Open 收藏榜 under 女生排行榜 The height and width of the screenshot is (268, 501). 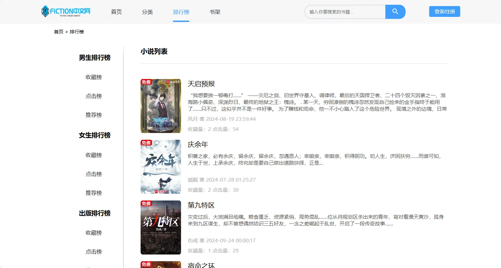pyautogui.click(x=94, y=155)
